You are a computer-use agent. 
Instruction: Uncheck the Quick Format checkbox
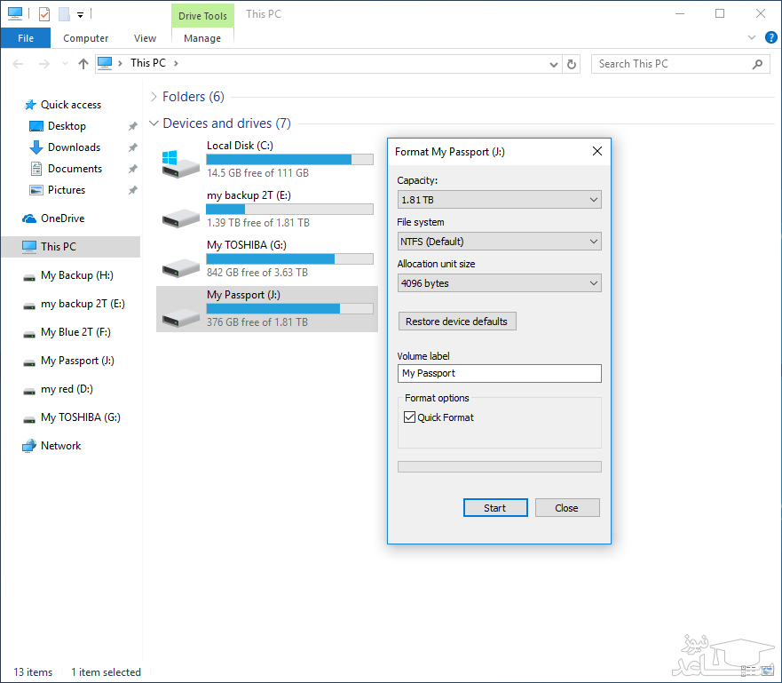(x=409, y=417)
